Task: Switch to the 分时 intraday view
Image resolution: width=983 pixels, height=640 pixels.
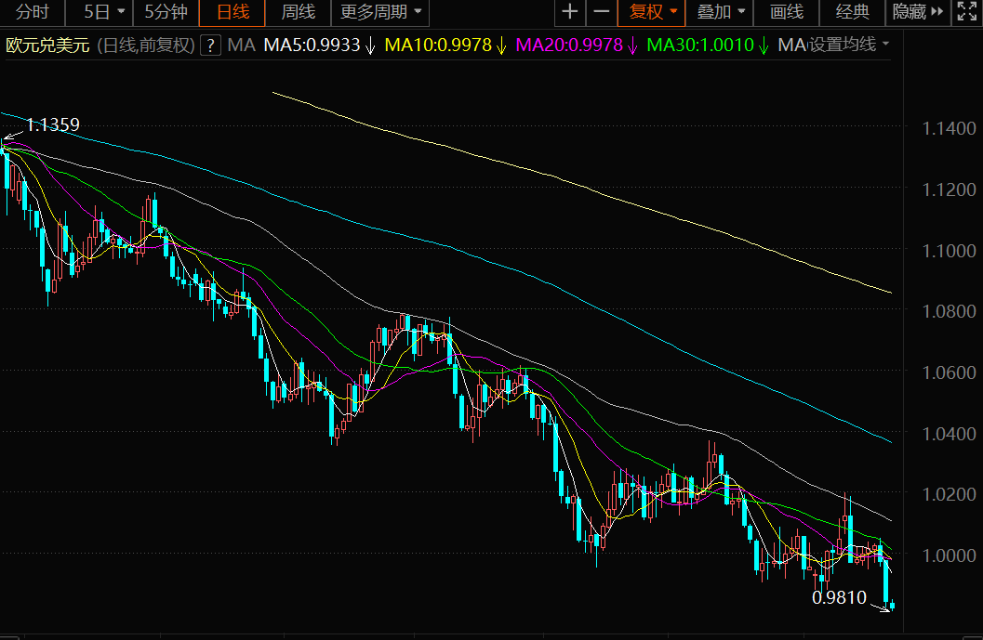Action: click(32, 12)
